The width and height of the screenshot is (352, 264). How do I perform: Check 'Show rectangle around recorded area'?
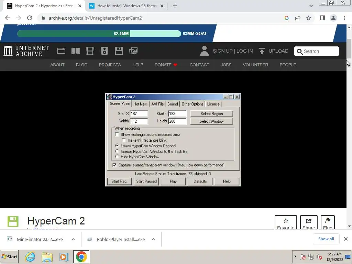pos(117,134)
